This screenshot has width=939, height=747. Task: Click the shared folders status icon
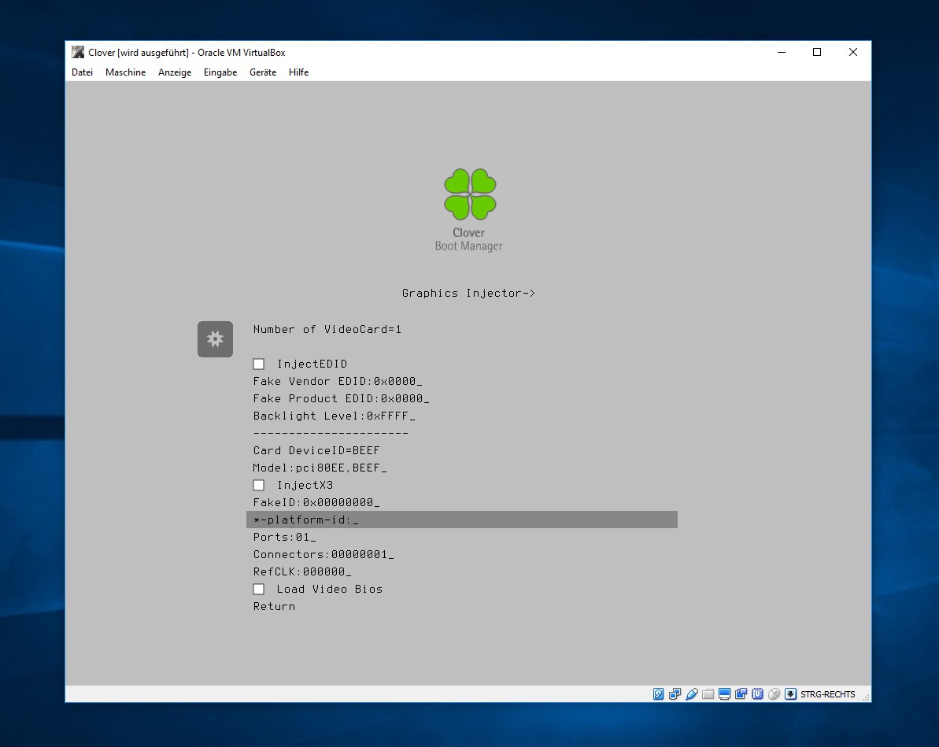(708, 693)
